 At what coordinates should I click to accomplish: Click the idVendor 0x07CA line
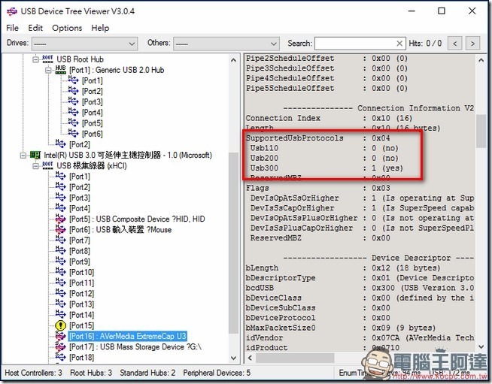click(x=360, y=338)
